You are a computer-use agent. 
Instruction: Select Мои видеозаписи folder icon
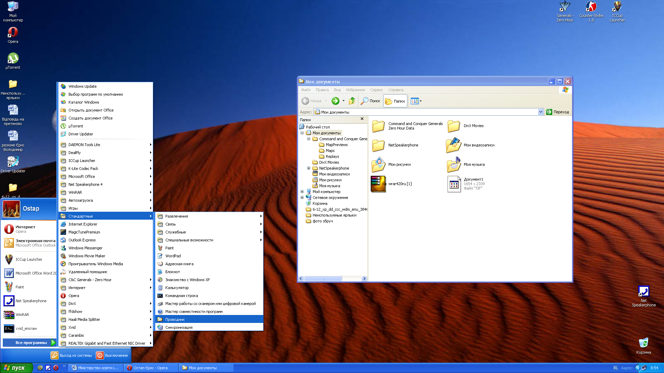453,145
